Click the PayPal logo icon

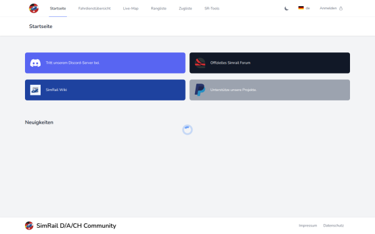(200, 90)
